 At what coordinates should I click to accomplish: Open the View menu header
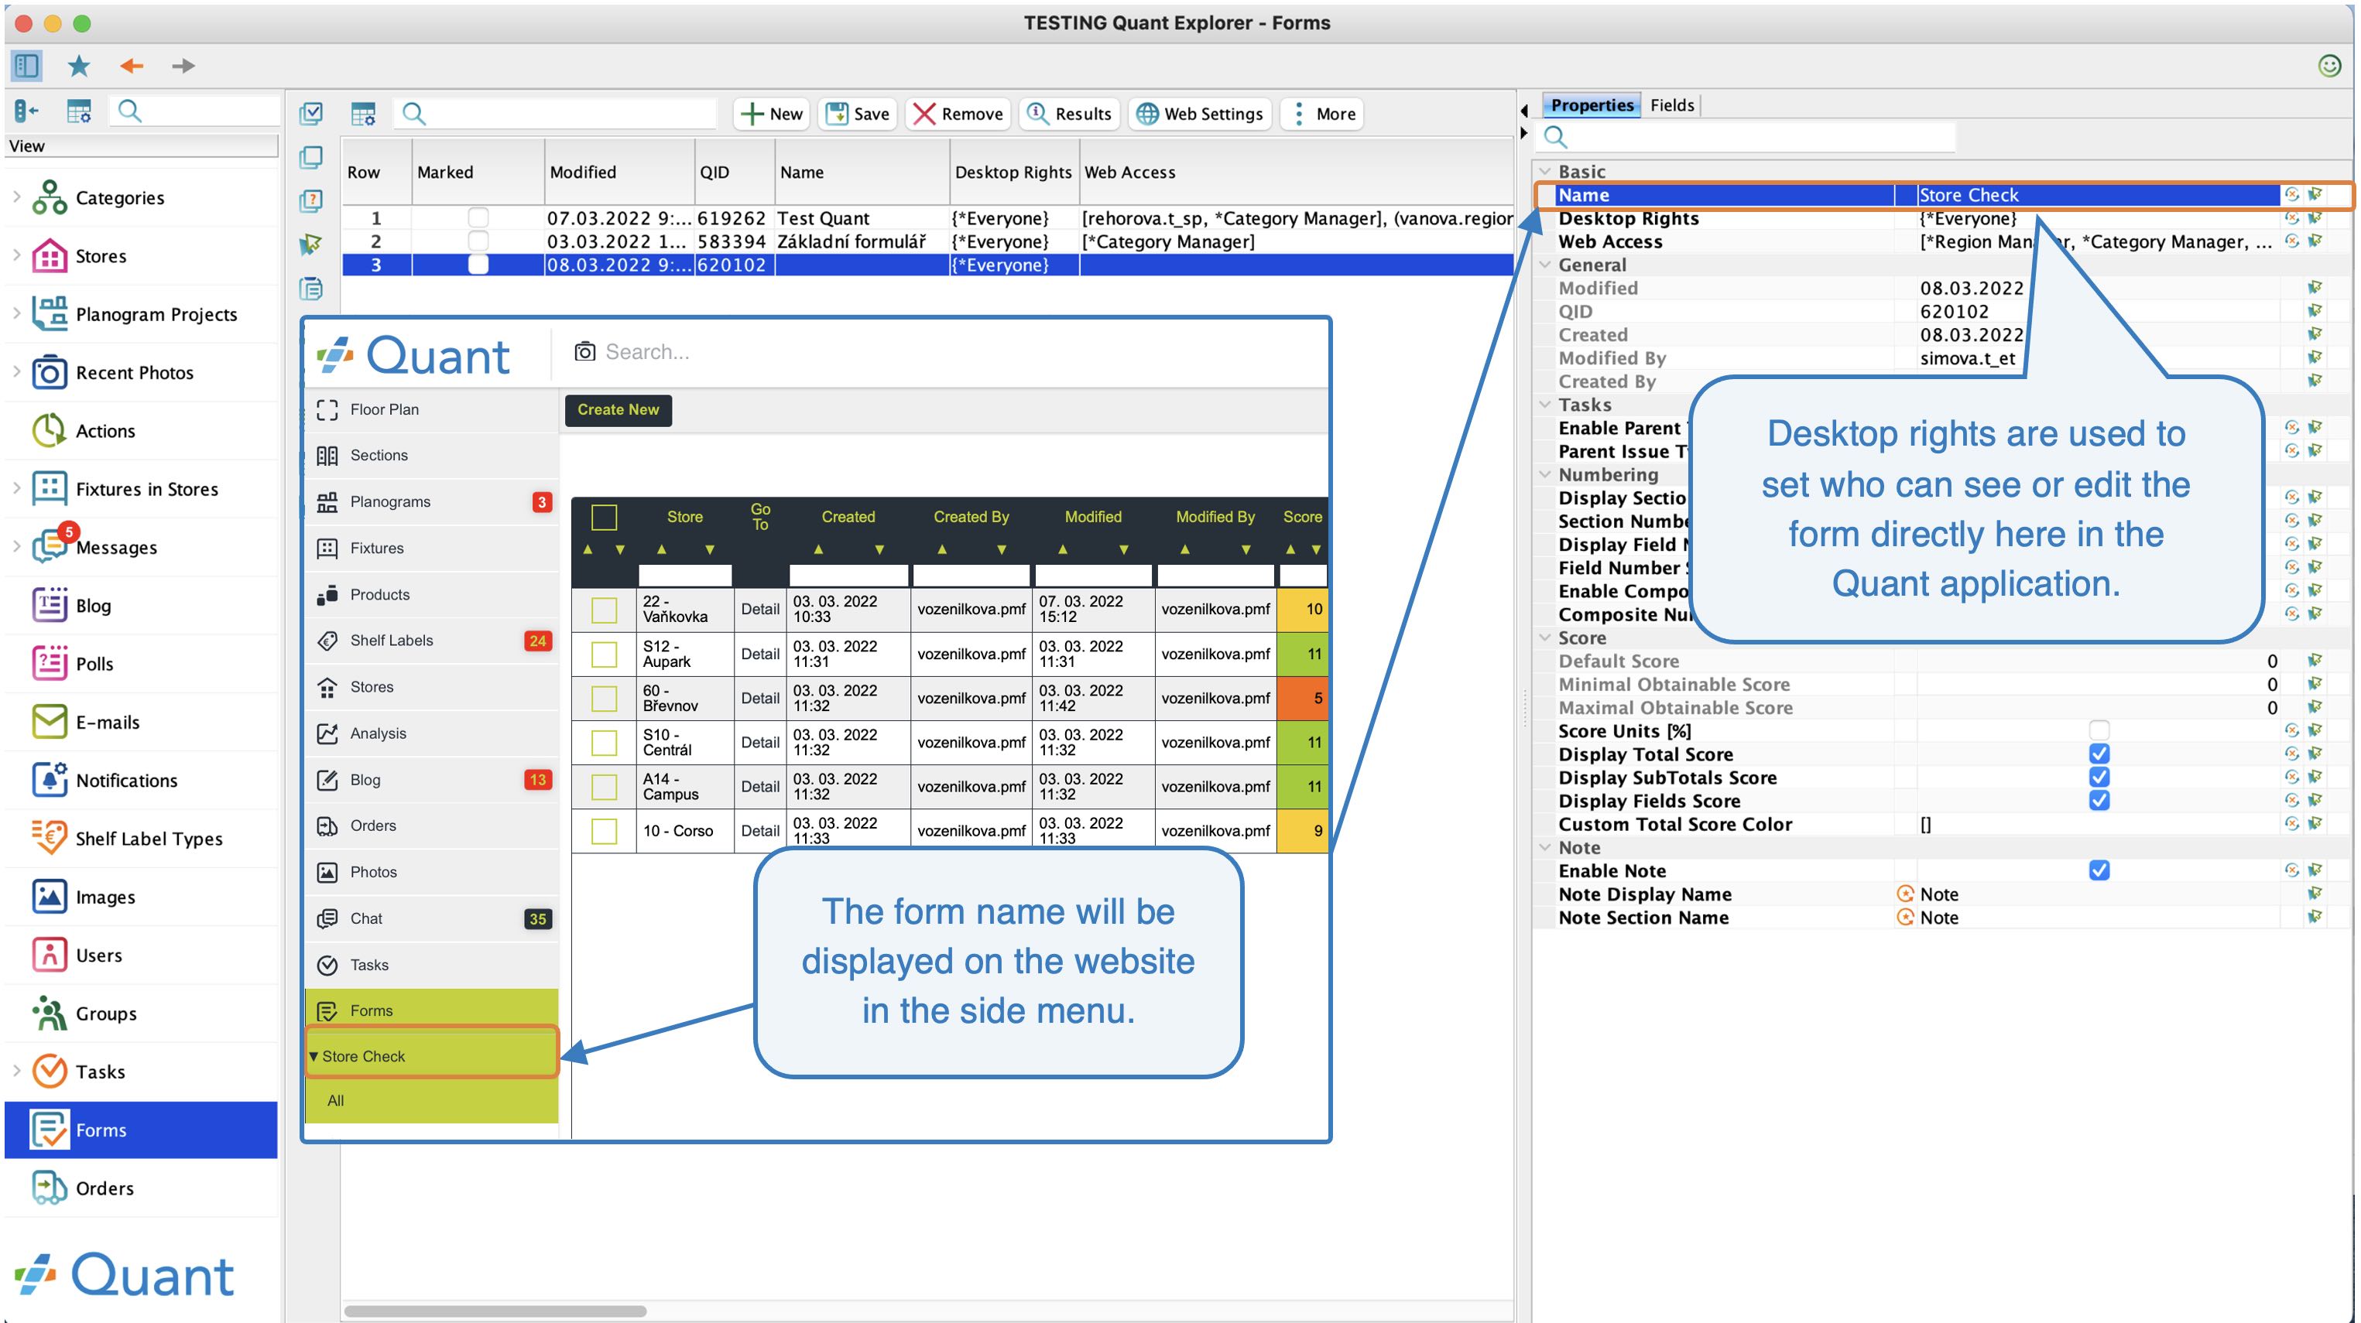tap(141, 145)
